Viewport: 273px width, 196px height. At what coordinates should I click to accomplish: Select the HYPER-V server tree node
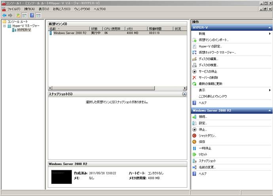pos(24,30)
